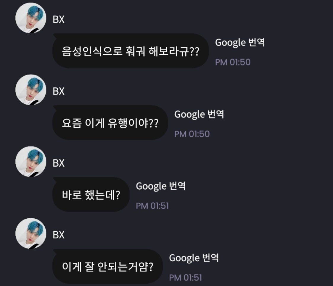This screenshot has height=286, width=333.
Task: Click PM 01:51 timestamp beside 이게 잘 안되는거얌?
Action: pyautogui.click(x=185, y=278)
